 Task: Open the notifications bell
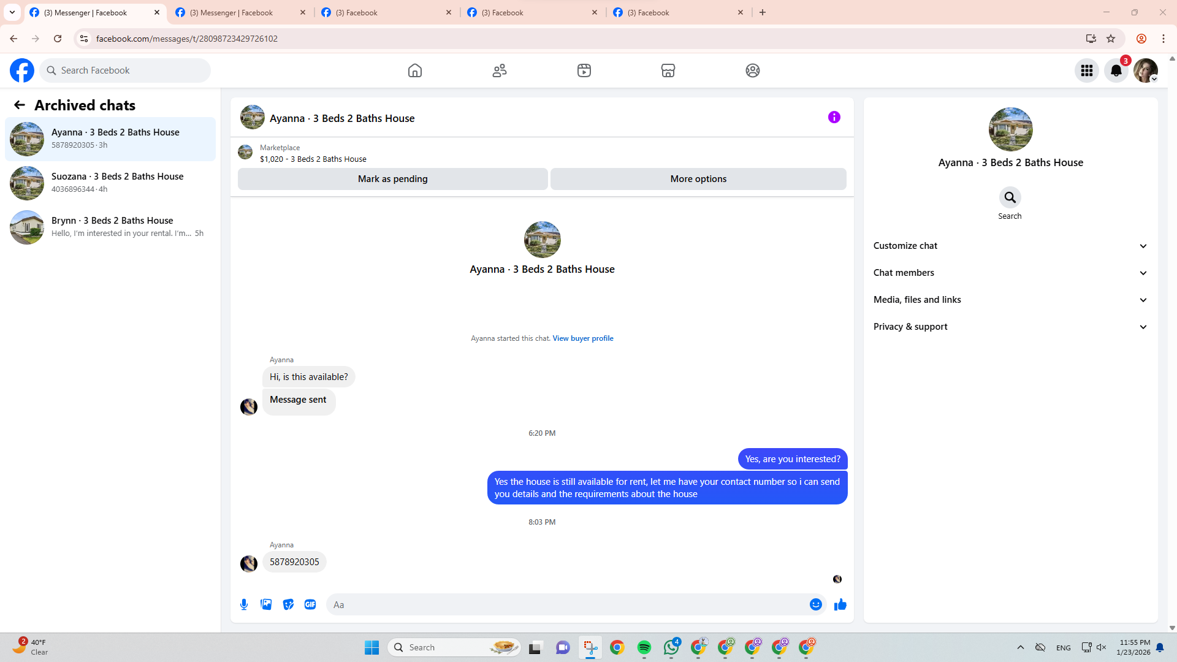[x=1116, y=70]
